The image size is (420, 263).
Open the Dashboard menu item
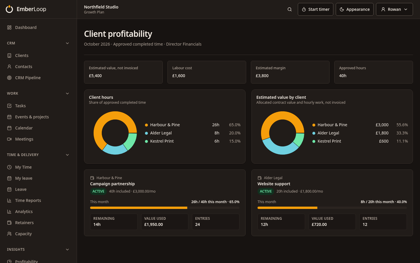[38, 27]
